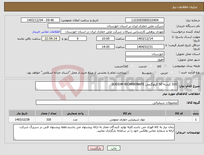Image resolution: width=204 pixels, height=155 pixels.
Task: Click the need number field 1103093985010404
Action: coord(145,20)
